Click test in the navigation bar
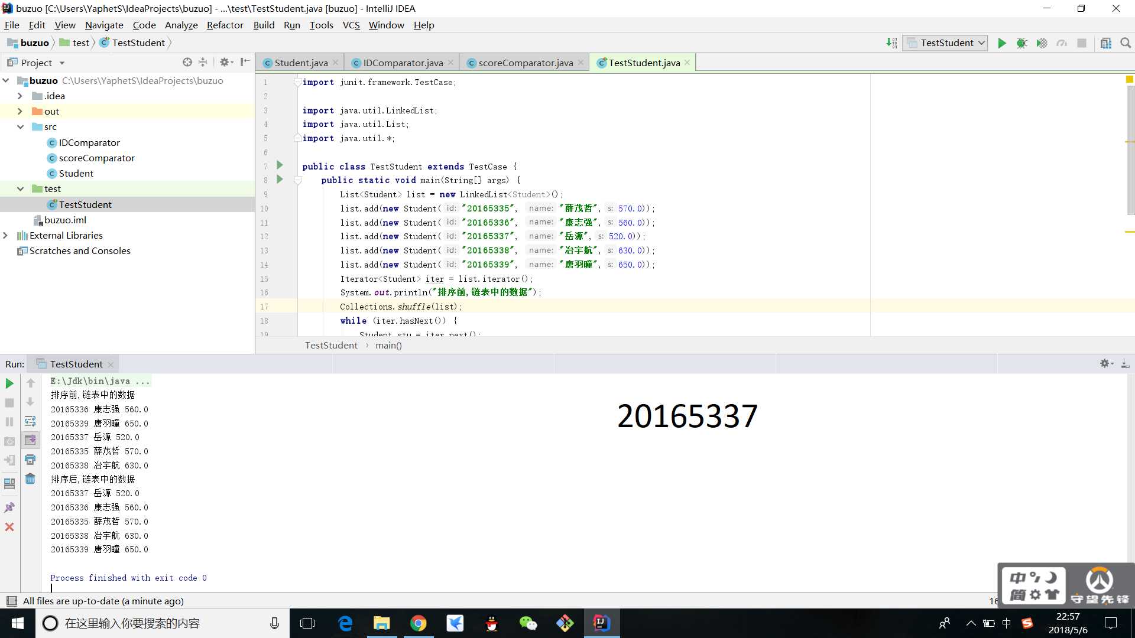This screenshot has width=1135, height=638. tap(74, 43)
